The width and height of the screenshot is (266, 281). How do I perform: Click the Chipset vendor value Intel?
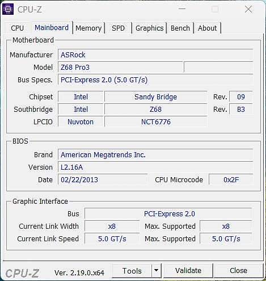81,97
